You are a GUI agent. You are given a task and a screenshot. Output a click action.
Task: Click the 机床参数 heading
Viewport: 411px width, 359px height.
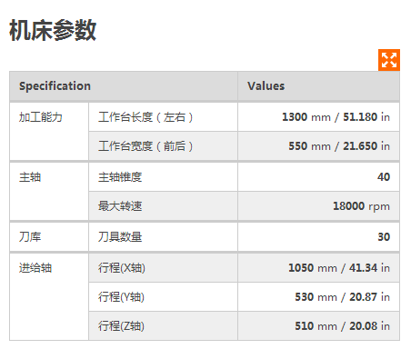pyautogui.click(x=53, y=30)
